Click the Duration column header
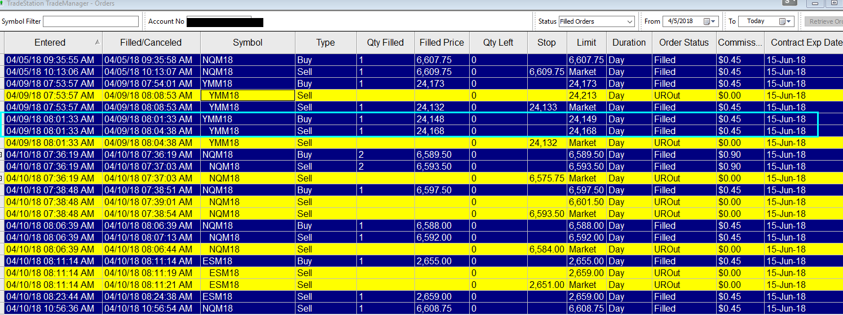The height and width of the screenshot is (315, 843). point(629,42)
